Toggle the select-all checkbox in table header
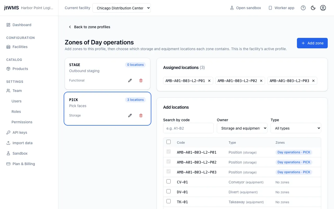Screen dimensions: 334x209 pyautogui.click(x=169, y=142)
